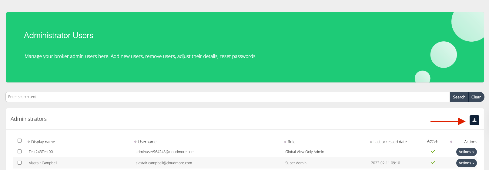The width and height of the screenshot is (489, 170).
Task: Sort administrators by Display name column
Action: coord(43,142)
